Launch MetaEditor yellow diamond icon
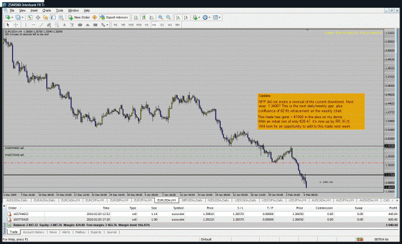Image resolution: width=402 pixels, height=244 pixels. pyautogui.click(x=95, y=17)
